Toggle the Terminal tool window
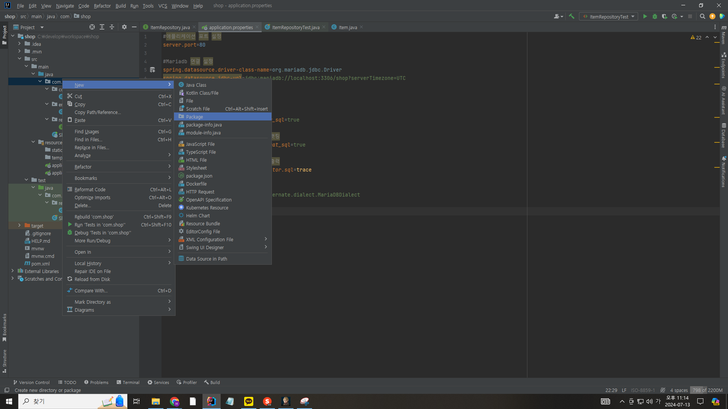The width and height of the screenshot is (728, 409). (x=128, y=382)
